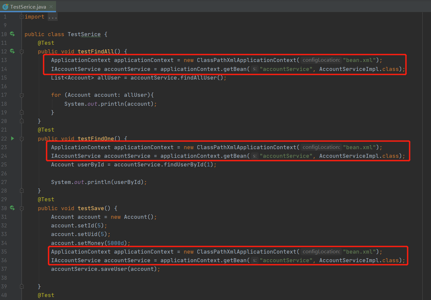The height and width of the screenshot is (300, 431).
Task: Click findUserById(1) on line 25
Action: 188,164
